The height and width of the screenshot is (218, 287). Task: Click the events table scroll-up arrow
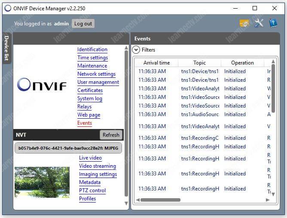pyautogui.click(x=273, y=61)
